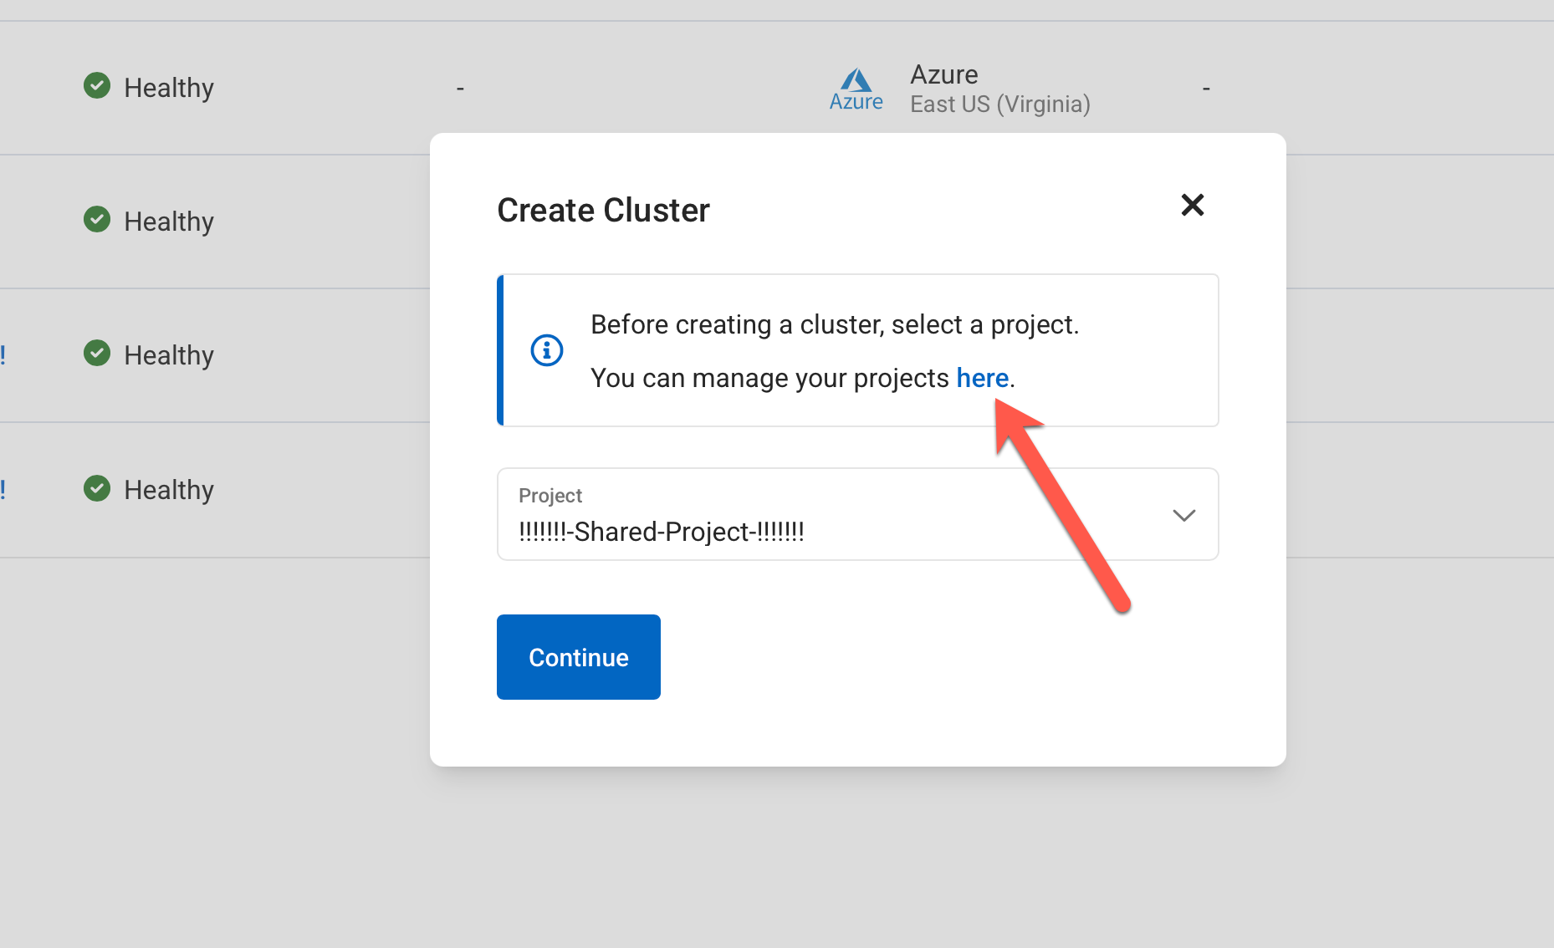Click the Healthy status label in first row
This screenshot has height=948, width=1554.
[169, 88]
